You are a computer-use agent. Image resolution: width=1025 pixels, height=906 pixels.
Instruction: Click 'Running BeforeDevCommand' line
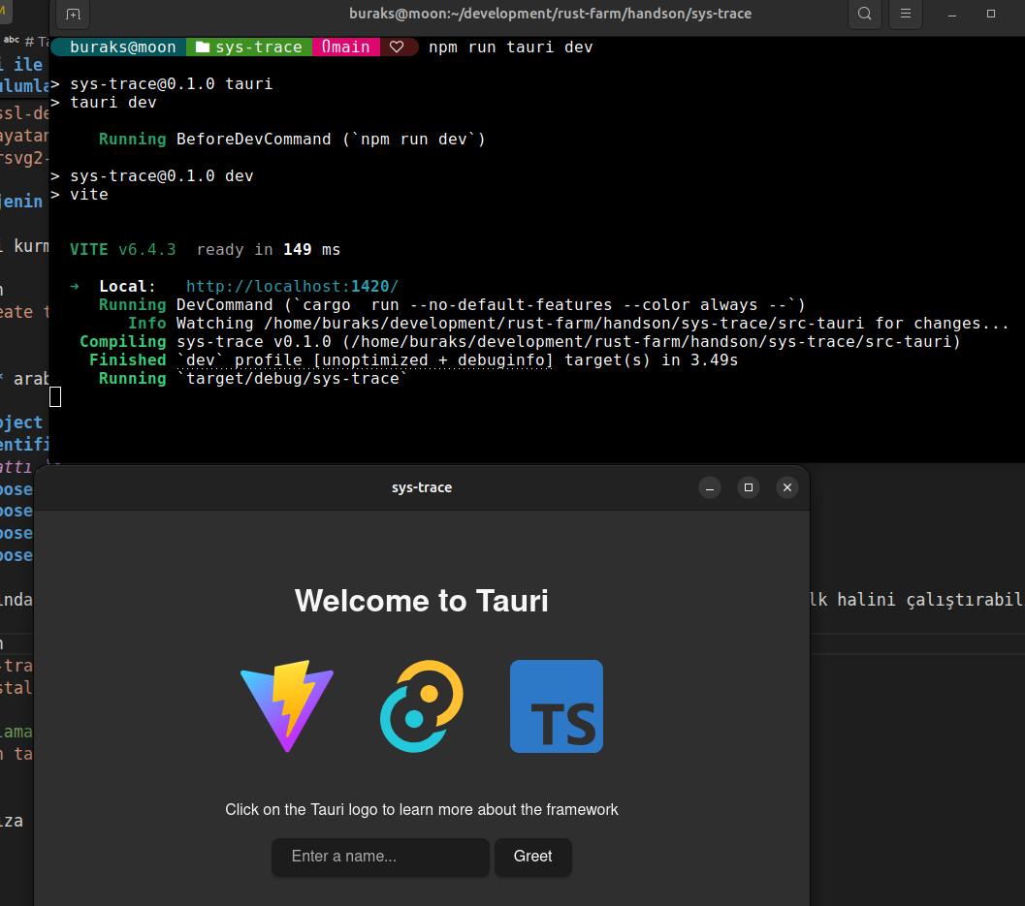(x=292, y=140)
